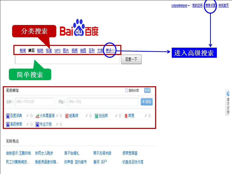Viewport: 232px width, 174px height.
Task: Open hot topic 钓鱼岛妥协方案
Action: pos(133,162)
